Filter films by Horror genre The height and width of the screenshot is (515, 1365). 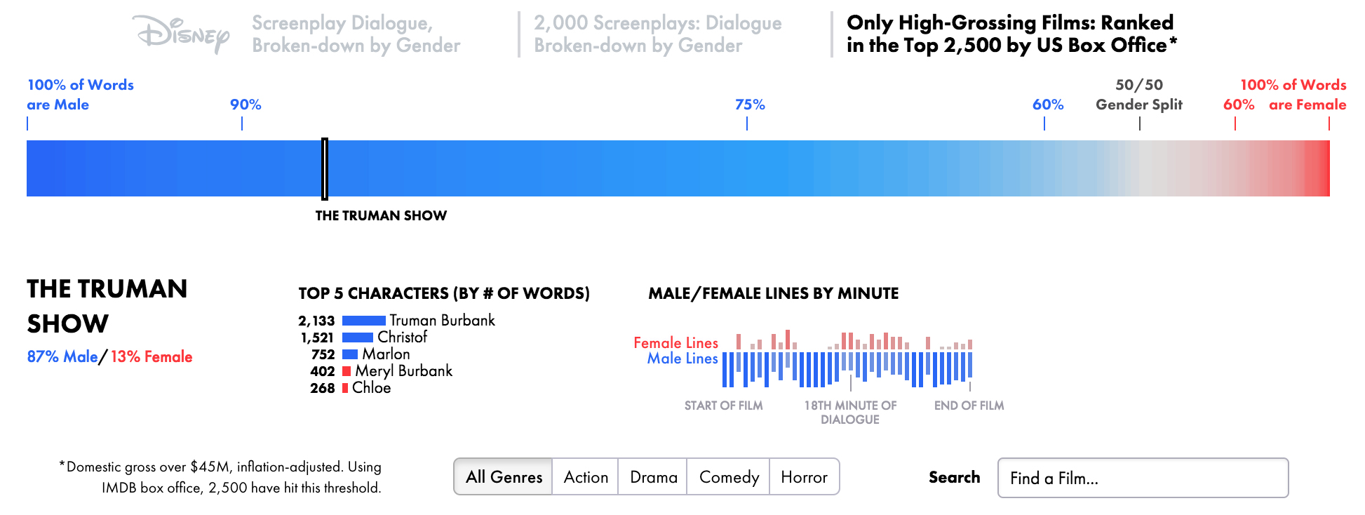pos(804,477)
